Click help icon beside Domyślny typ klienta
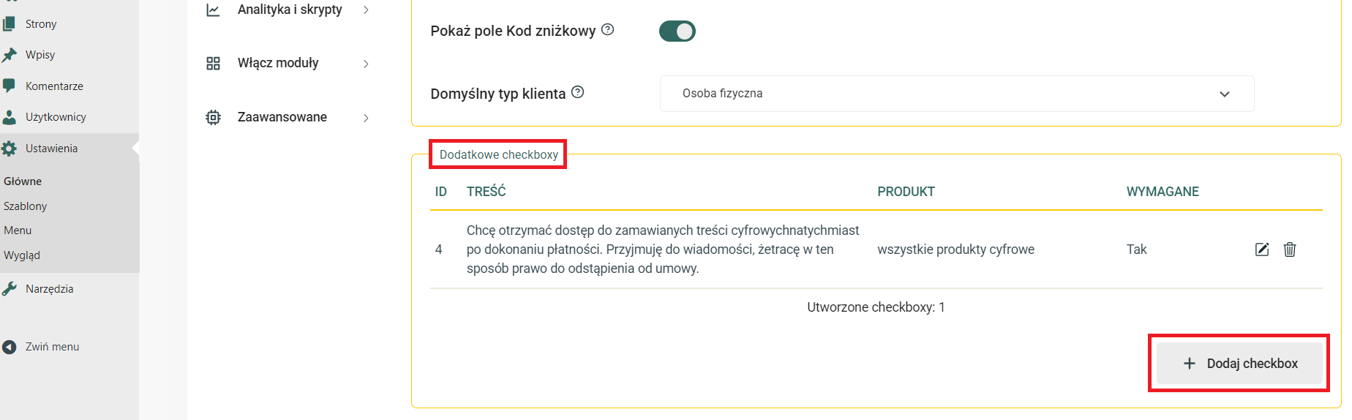1352x420 pixels. point(577,92)
